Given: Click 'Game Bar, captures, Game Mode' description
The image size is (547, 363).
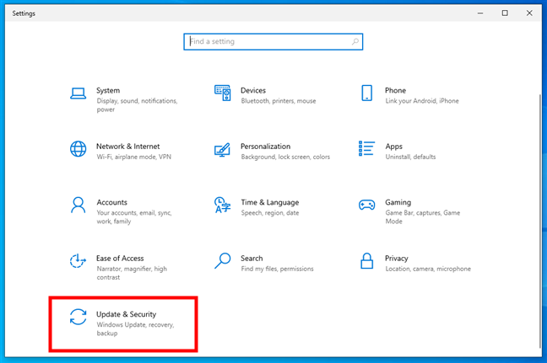Looking at the screenshot, I should [x=423, y=216].
